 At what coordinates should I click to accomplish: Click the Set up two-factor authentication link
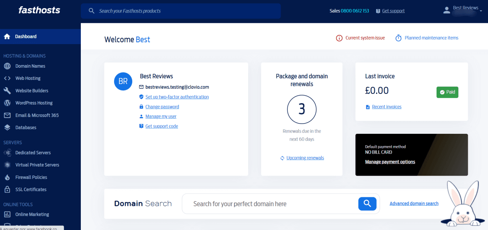click(177, 97)
